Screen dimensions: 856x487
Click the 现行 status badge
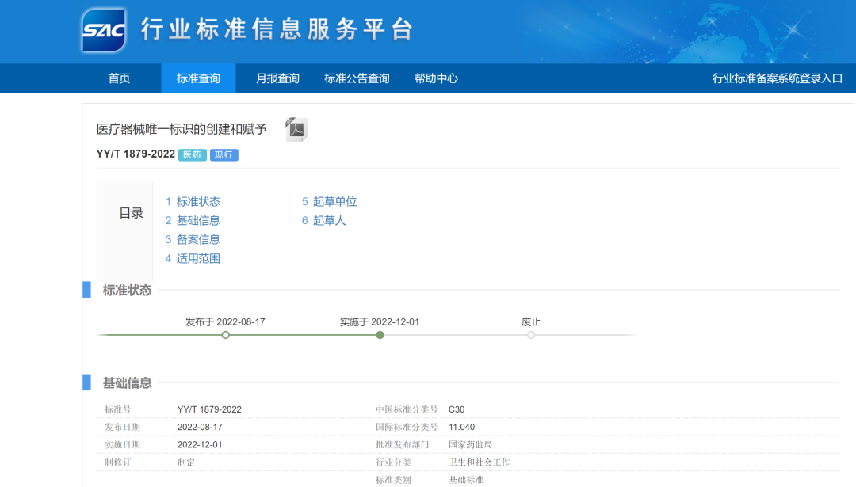point(224,155)
